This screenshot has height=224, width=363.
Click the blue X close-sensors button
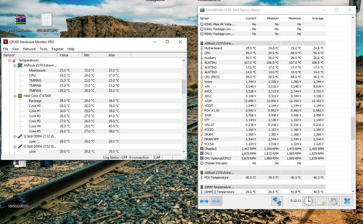347,201
